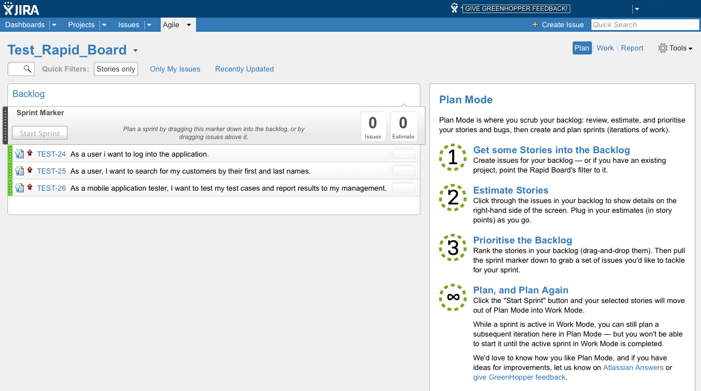
Task: Click the infinity dashed circle icon
Action: 453,297
